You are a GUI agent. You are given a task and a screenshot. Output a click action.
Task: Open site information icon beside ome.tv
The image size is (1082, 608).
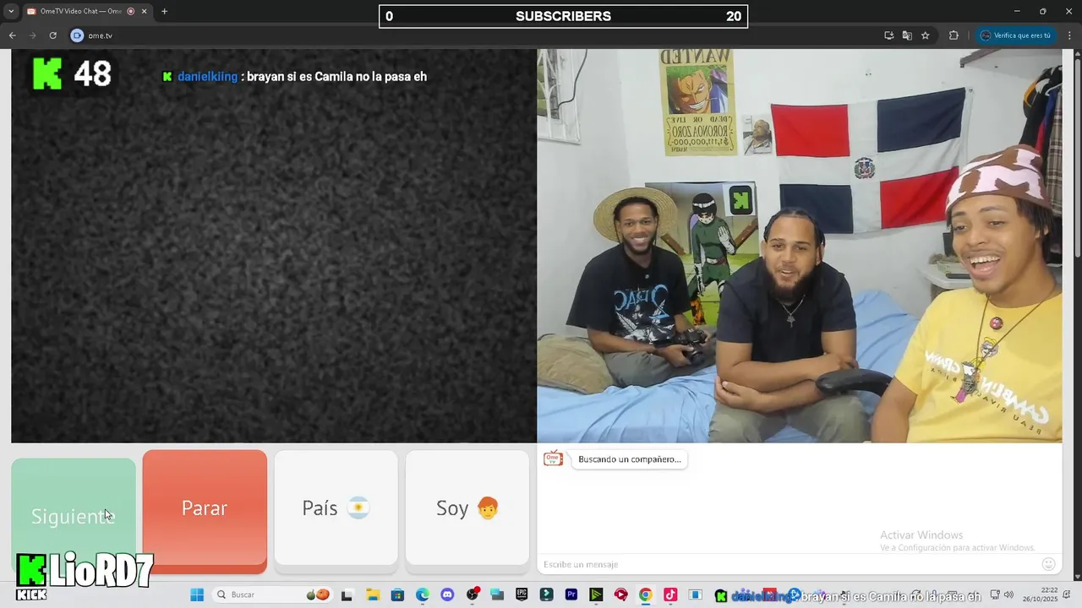click(77, 35)
